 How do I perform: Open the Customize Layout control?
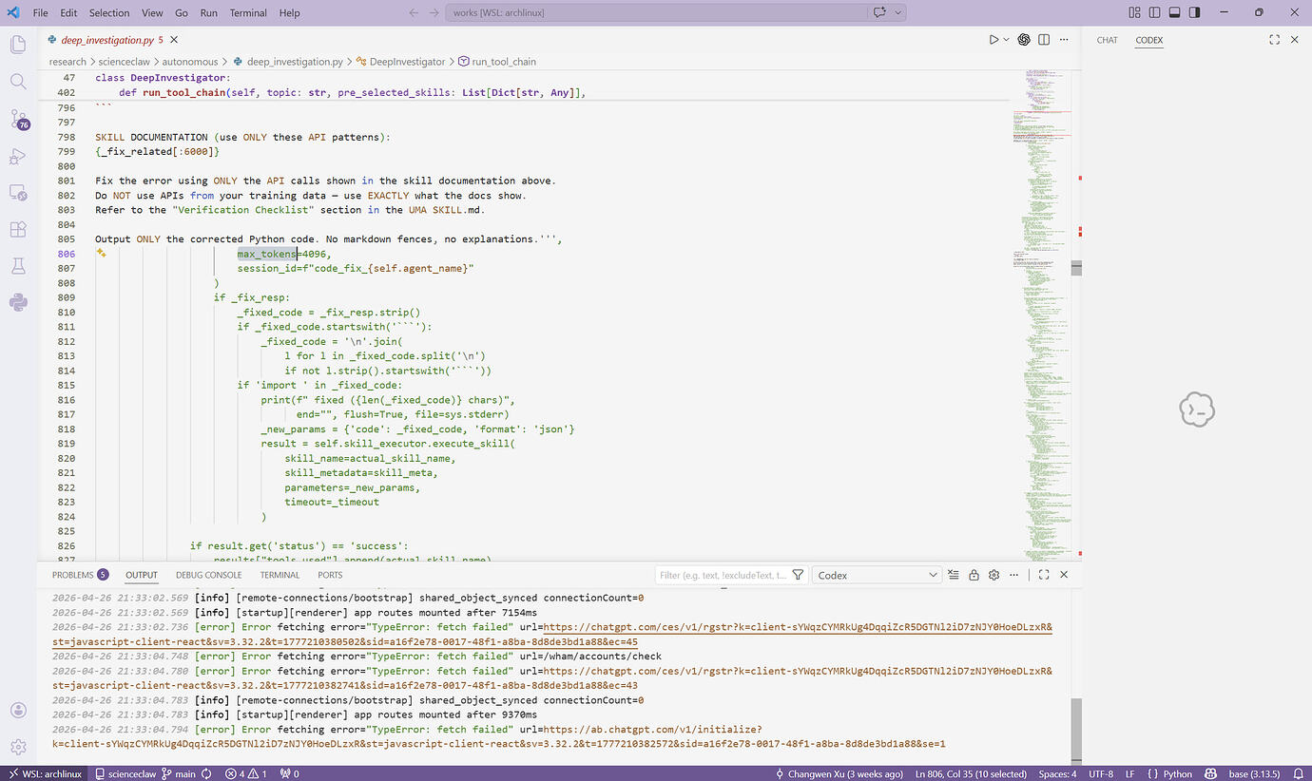click(x=1134, y=13)
